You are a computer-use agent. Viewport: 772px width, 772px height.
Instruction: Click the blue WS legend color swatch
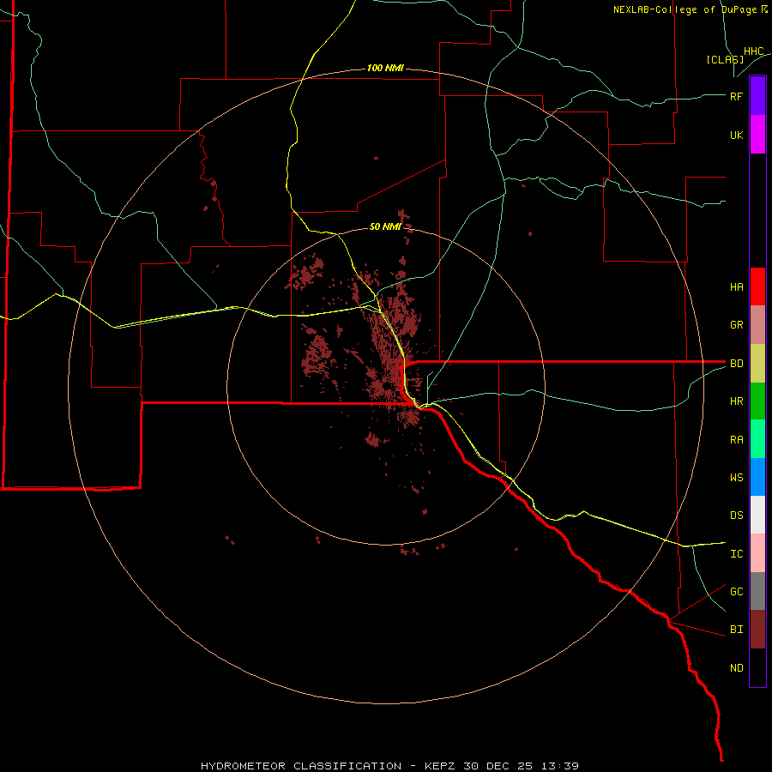(x=757, y=477)
